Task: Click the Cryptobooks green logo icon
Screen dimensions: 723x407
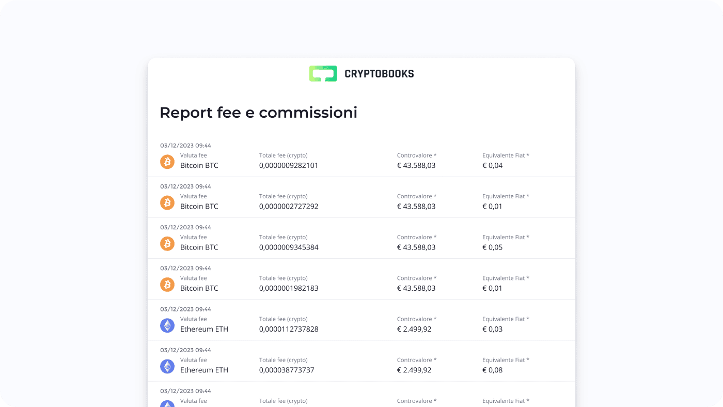Action: [323, 74]
